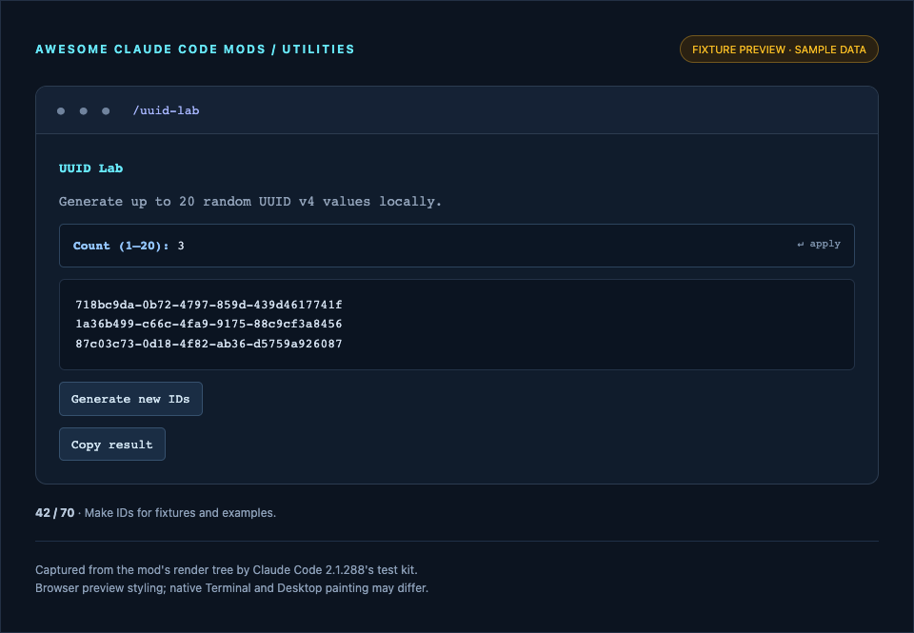Screen dimensions: 914x633
Task: Select the UUID starting with 718bc9da
Action: [209, 305]
